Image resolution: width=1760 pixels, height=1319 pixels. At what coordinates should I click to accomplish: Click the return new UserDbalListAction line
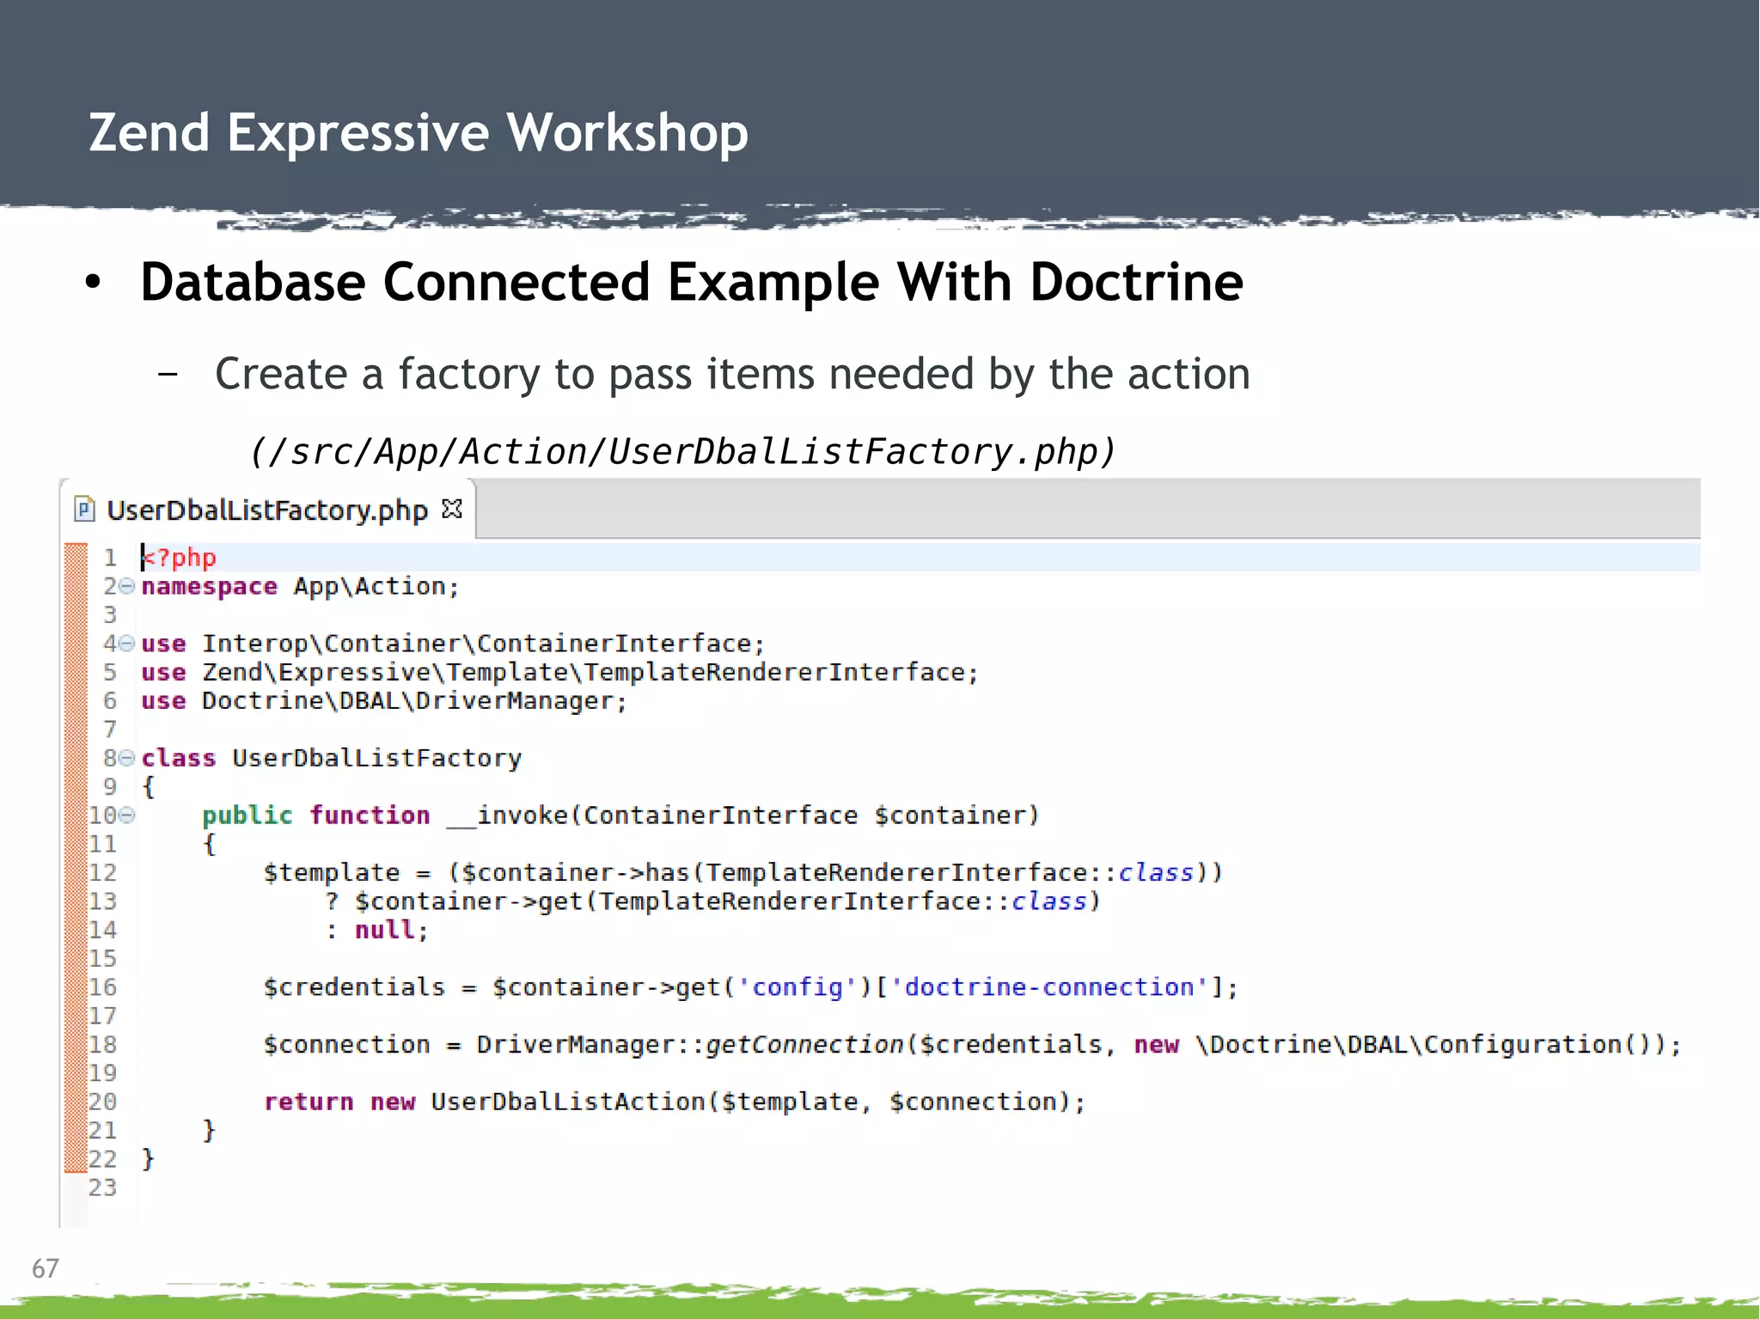point(675,1102)
